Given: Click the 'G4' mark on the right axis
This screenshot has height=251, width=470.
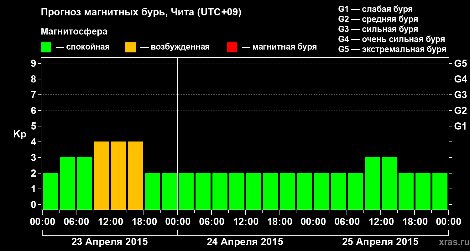Looking at the screenshot, I should pos(461,79).
